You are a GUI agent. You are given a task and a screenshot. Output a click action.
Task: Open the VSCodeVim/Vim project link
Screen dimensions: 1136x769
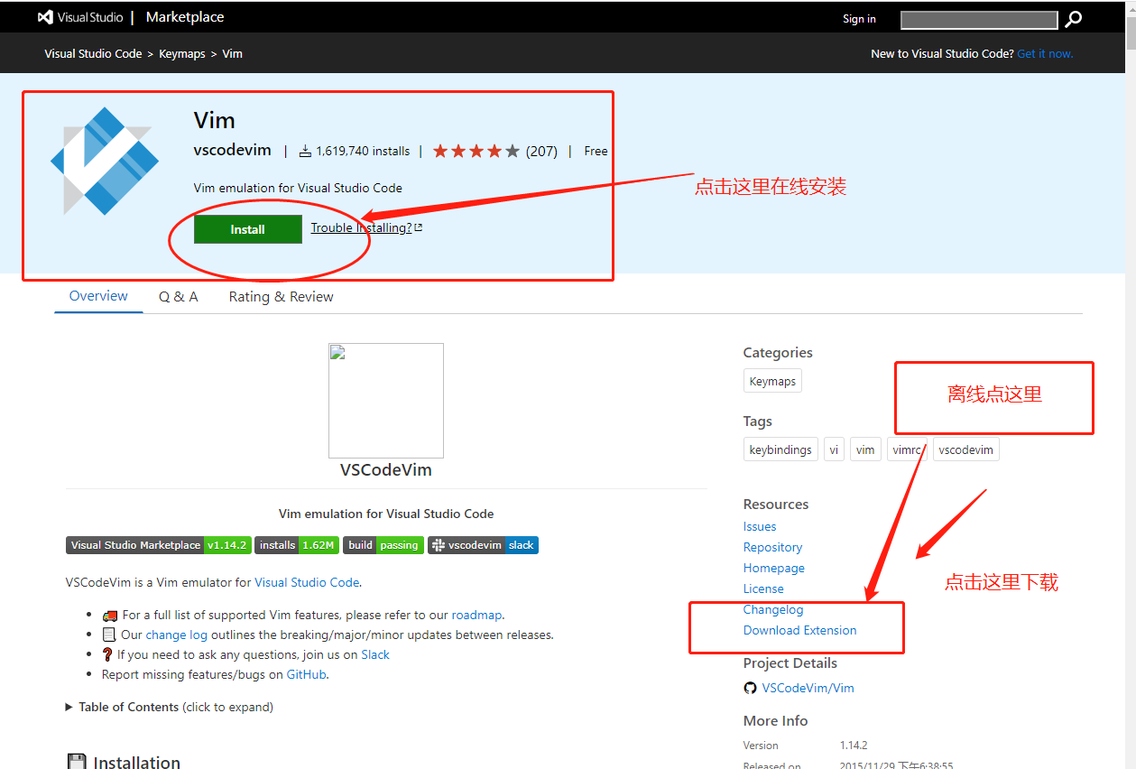[x=808, y=688]
